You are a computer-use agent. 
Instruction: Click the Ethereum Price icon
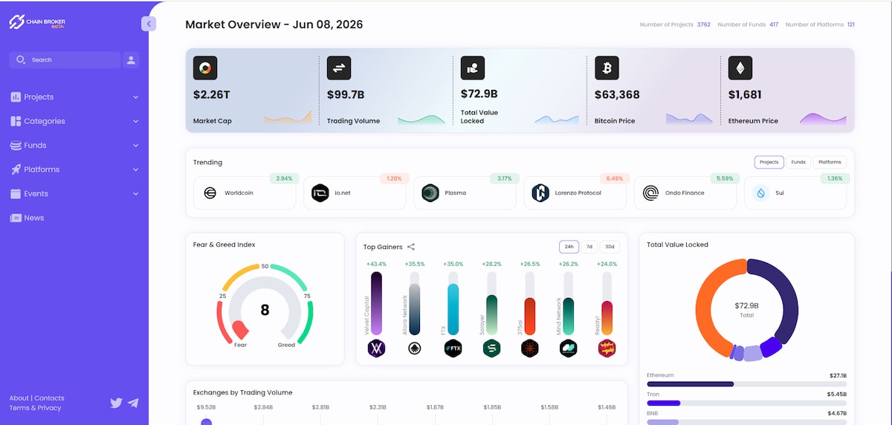point(740,68)
